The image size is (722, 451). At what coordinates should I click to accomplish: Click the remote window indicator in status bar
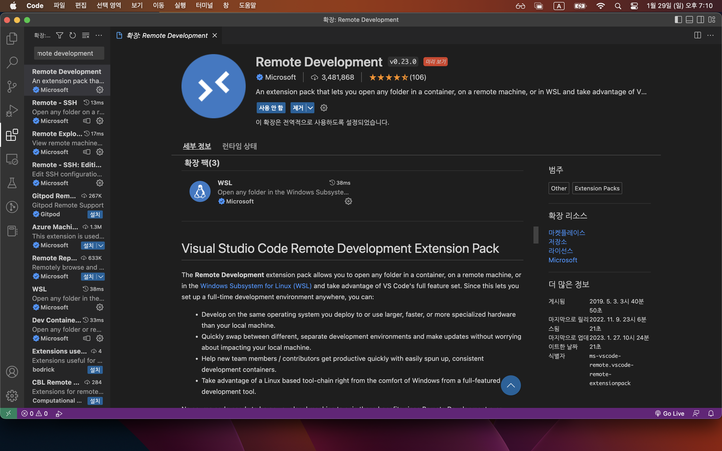pos(9,413)
